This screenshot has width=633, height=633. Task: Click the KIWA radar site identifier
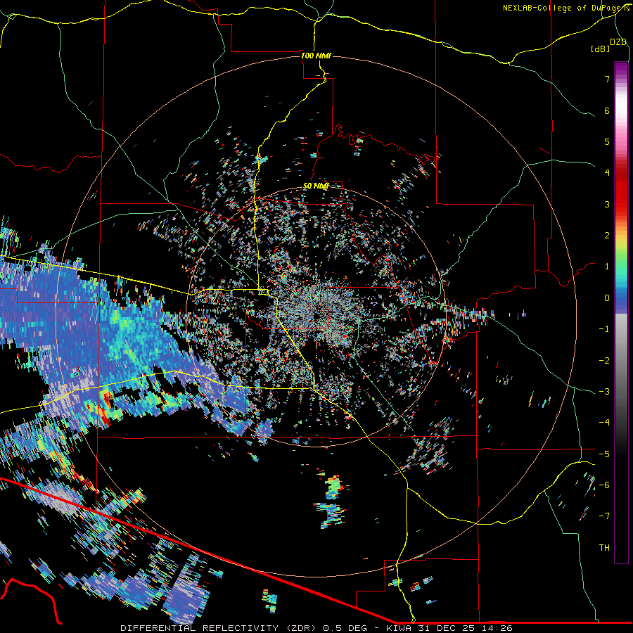[397, 628]
